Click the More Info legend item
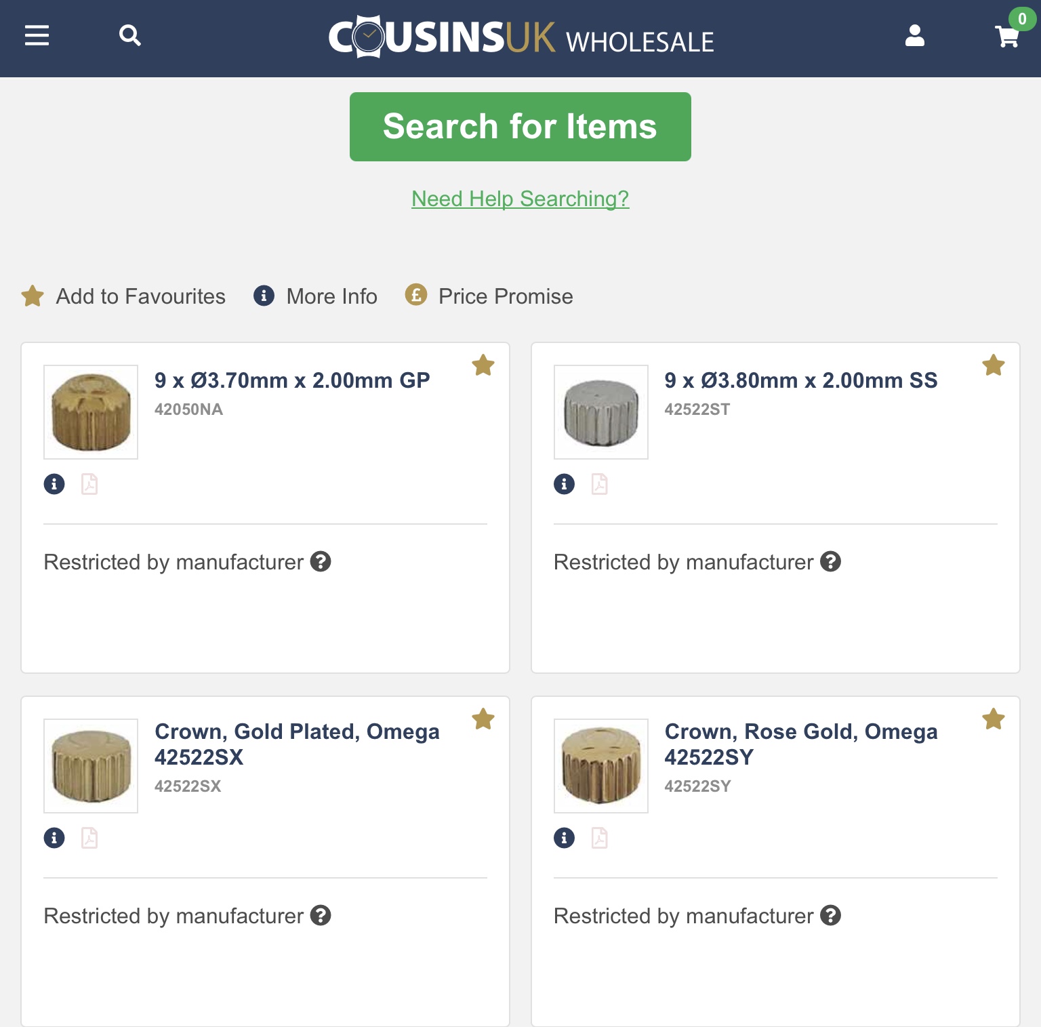 [x=316, y=296]
